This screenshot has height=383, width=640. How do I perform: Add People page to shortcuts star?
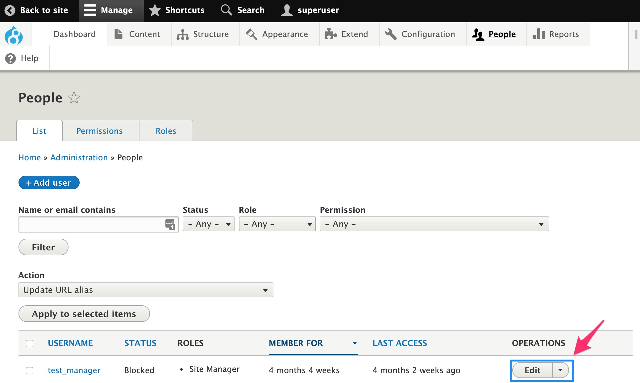tap(74, 98)
